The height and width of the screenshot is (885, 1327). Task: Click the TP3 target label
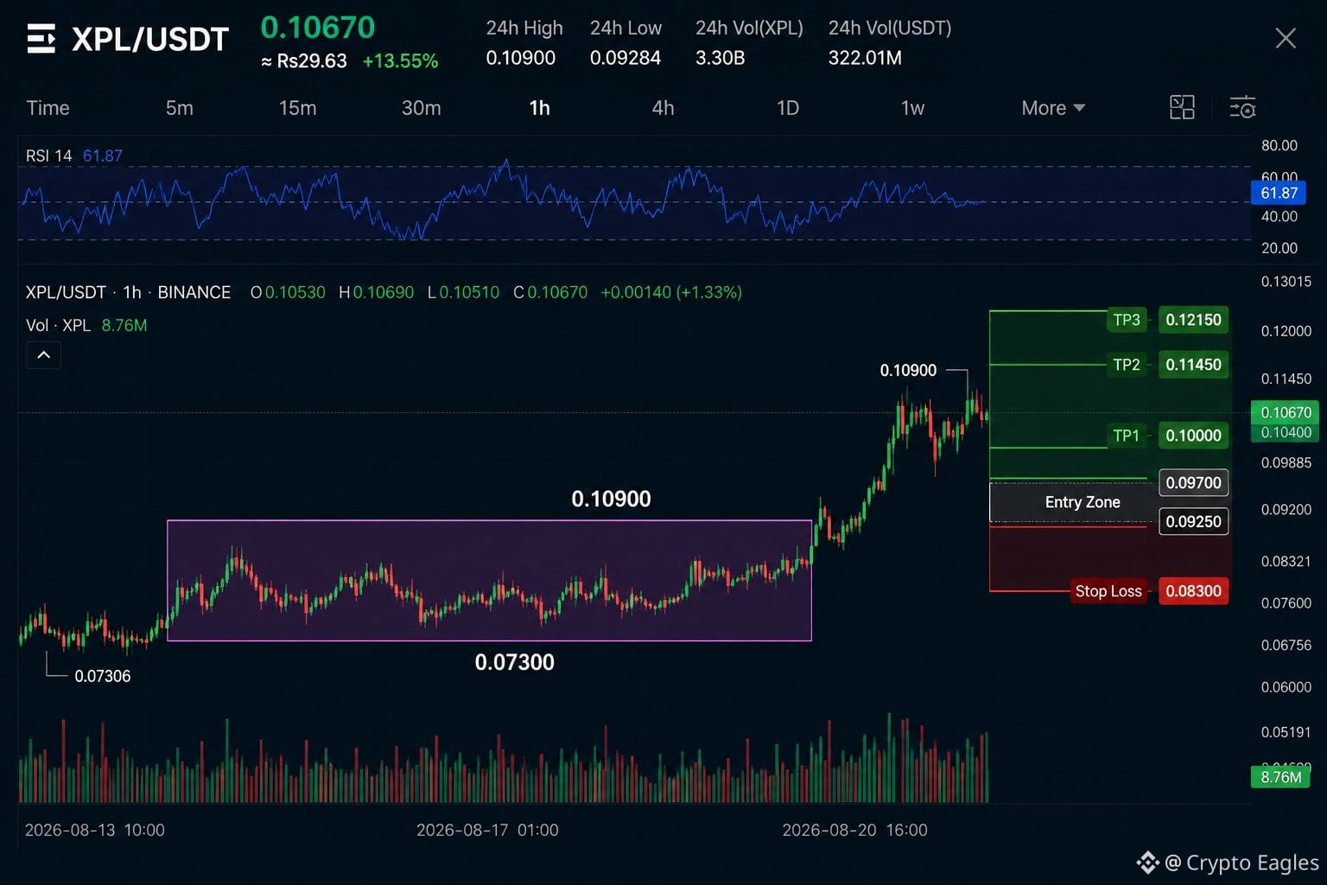(1127, 320)
